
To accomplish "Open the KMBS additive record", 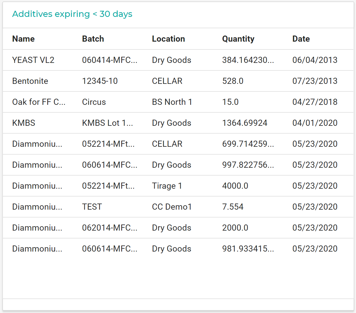I will (24, 123).
